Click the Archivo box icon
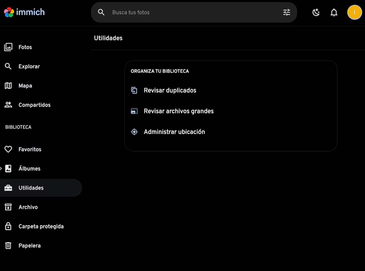 coord(8,207)
